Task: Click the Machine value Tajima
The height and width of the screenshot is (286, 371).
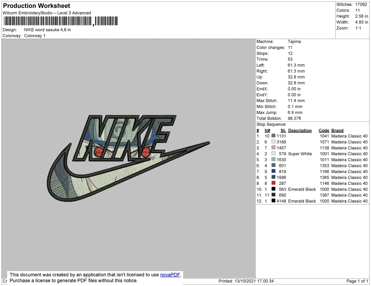Action: tap(294, 41)
